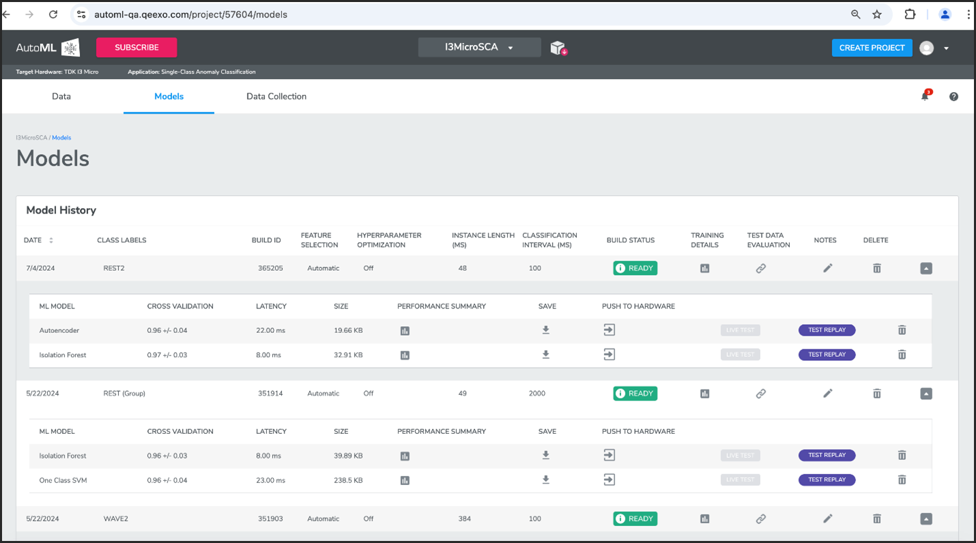Edit notes for REST2 build
This screenshot has width=976, height=543.
(x=828, y=269)
